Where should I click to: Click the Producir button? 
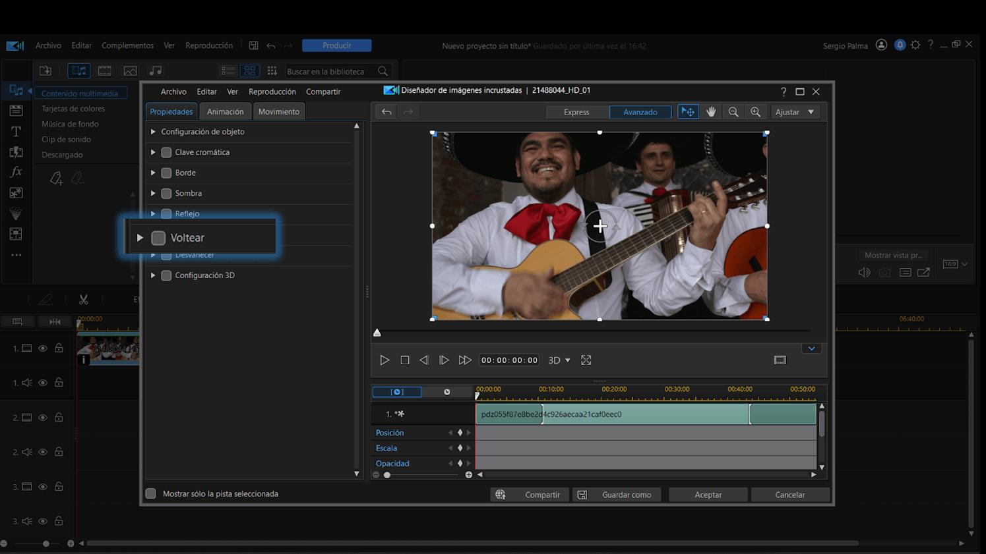(337, 45)
